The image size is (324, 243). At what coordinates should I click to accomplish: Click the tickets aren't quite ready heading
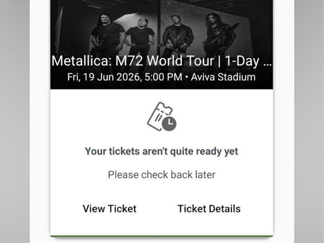pos(161,151)
